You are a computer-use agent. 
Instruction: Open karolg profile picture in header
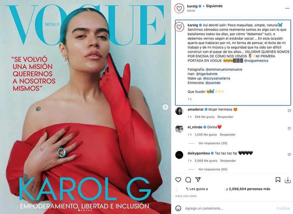(179, 8)
